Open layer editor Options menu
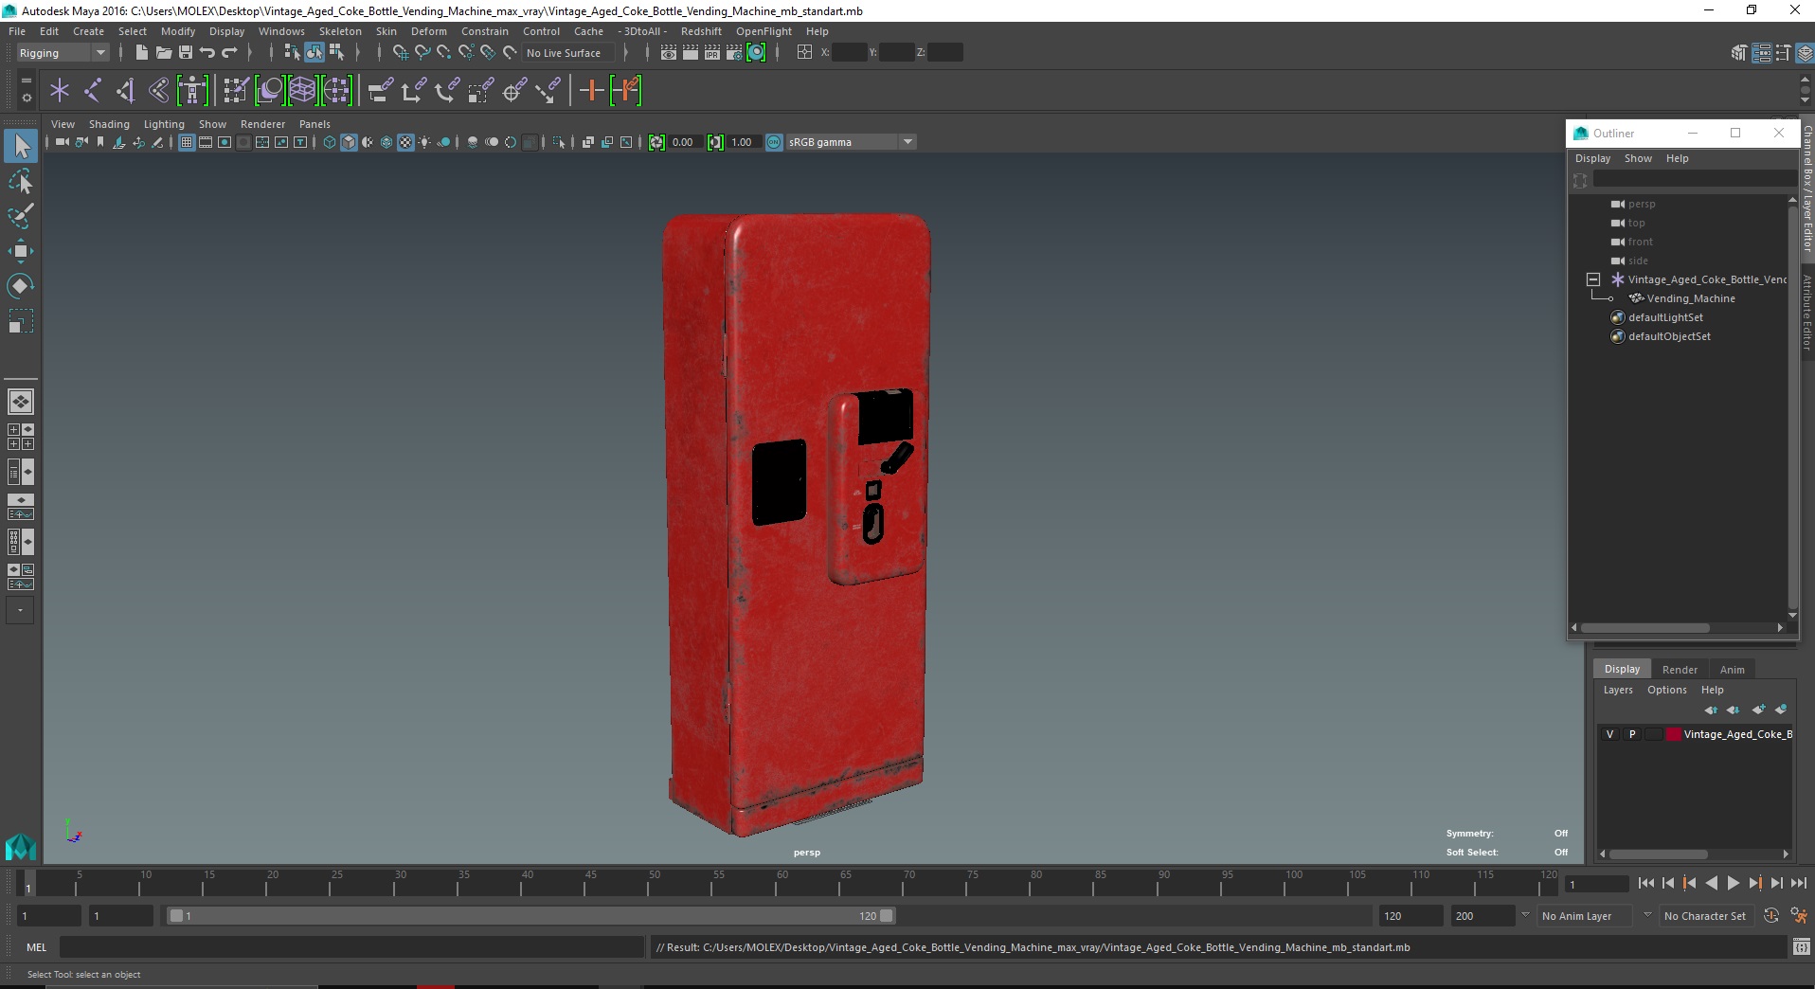The height and width of the screenshot is (989, 1815). pyautogui.click(x=1666, y=690)
